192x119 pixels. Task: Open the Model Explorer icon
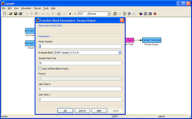coord(145,14)
